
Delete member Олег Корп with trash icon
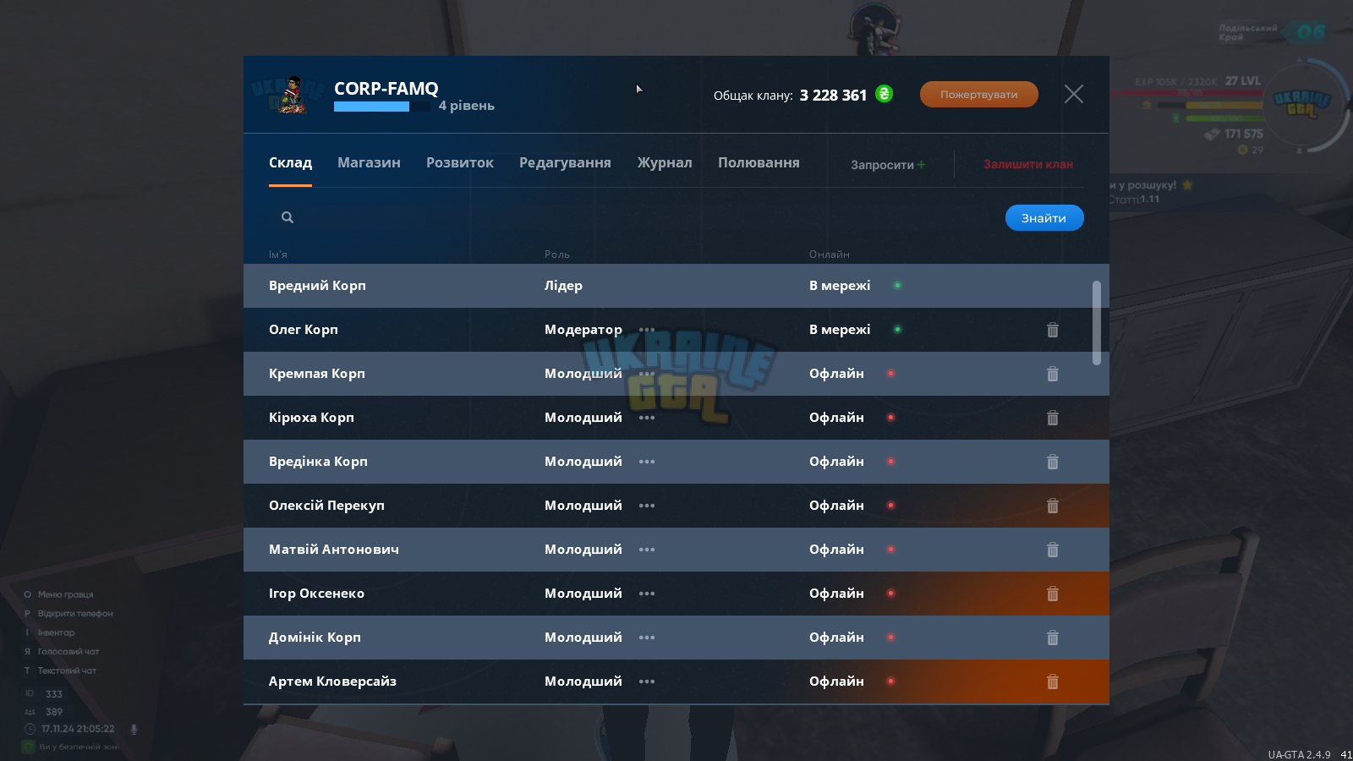pyautogui.click(x=1053, y=330)
